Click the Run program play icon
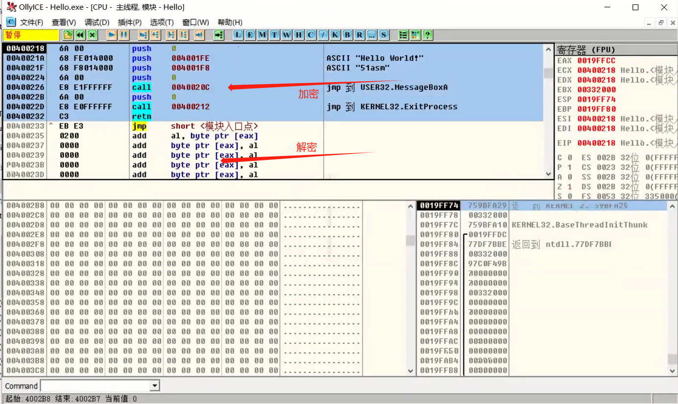Image resolution: width=678 pixels, height=404 pixels. pyautogui.click(x=112, y=35)
